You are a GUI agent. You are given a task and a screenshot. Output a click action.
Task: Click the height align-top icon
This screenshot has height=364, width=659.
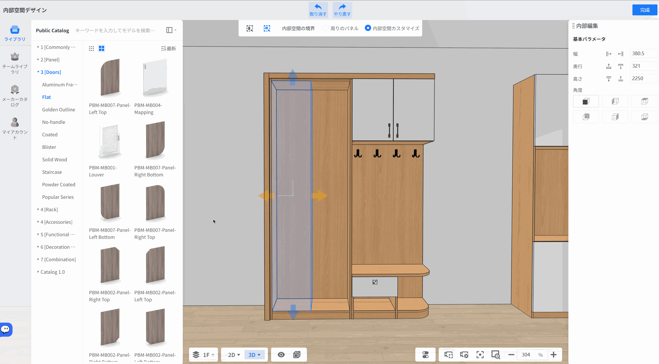click(609, 79)
